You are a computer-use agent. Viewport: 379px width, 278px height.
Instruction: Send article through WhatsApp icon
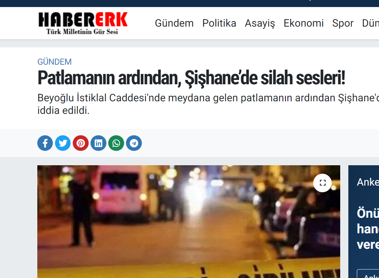pos(116,143)
